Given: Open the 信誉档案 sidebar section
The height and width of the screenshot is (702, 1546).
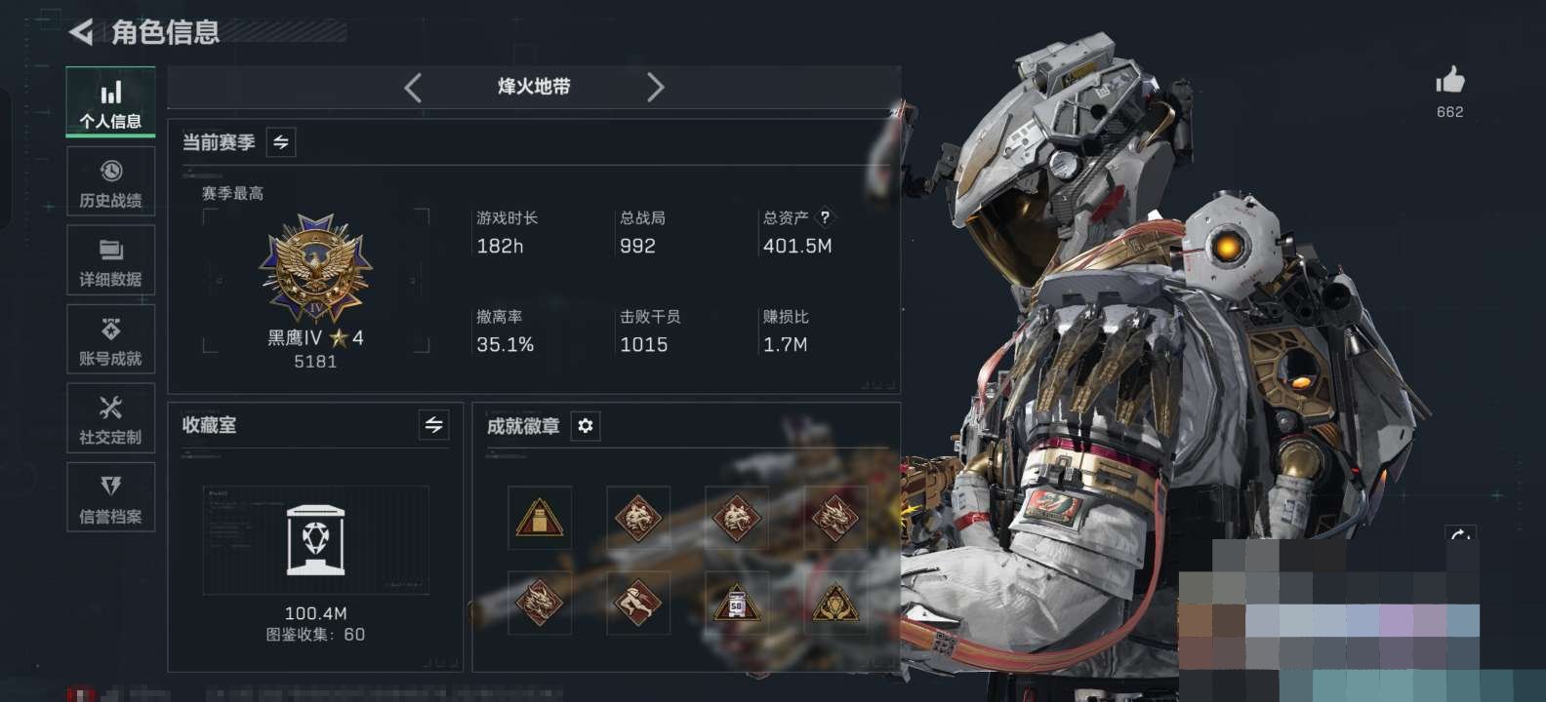Looking at the screenshot, I should (110, 498).
